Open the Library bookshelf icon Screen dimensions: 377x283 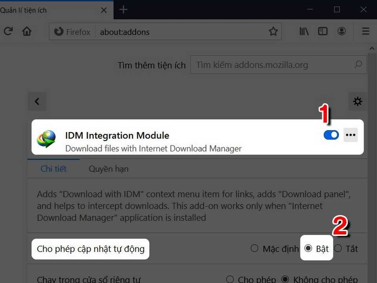tap(304, 31)
